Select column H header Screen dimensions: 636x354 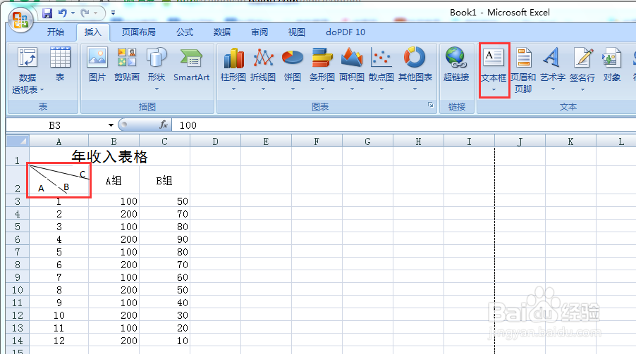click(418, 141)
